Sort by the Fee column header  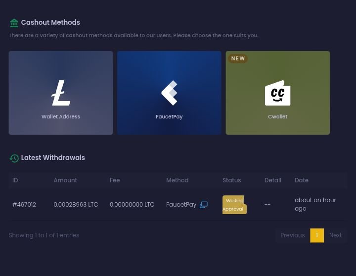click(x=115, y=180)
